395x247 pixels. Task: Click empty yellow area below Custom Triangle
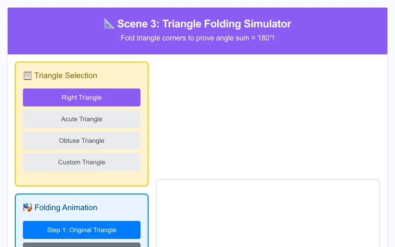tap(82, 178)
